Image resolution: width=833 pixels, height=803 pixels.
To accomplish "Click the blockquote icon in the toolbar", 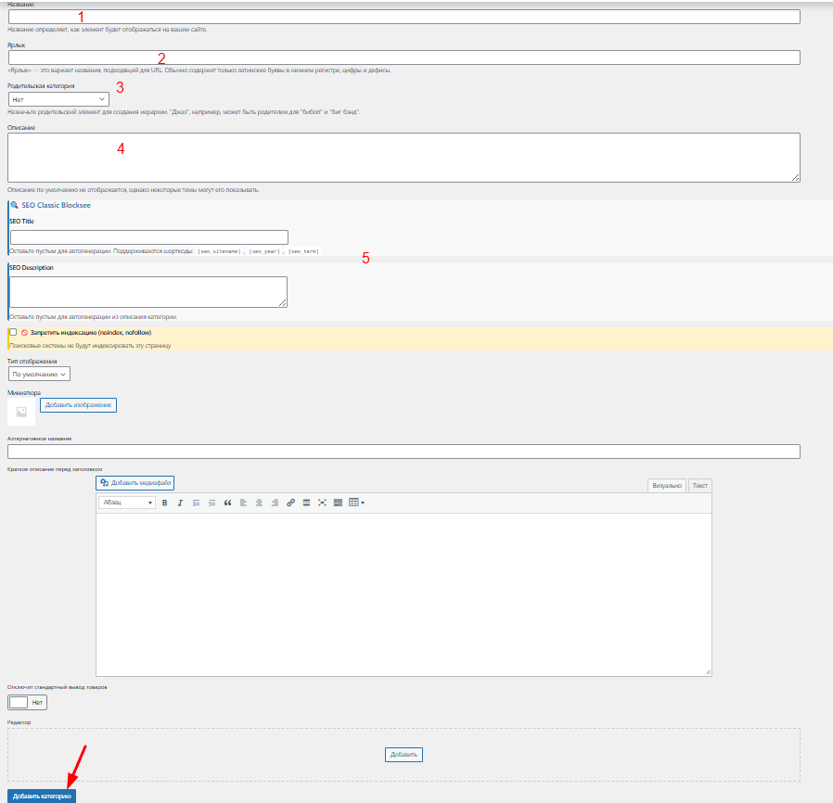I will click(227, 503).
